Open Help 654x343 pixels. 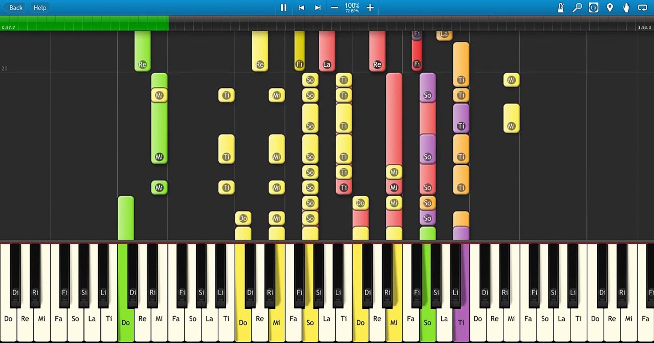39,7
